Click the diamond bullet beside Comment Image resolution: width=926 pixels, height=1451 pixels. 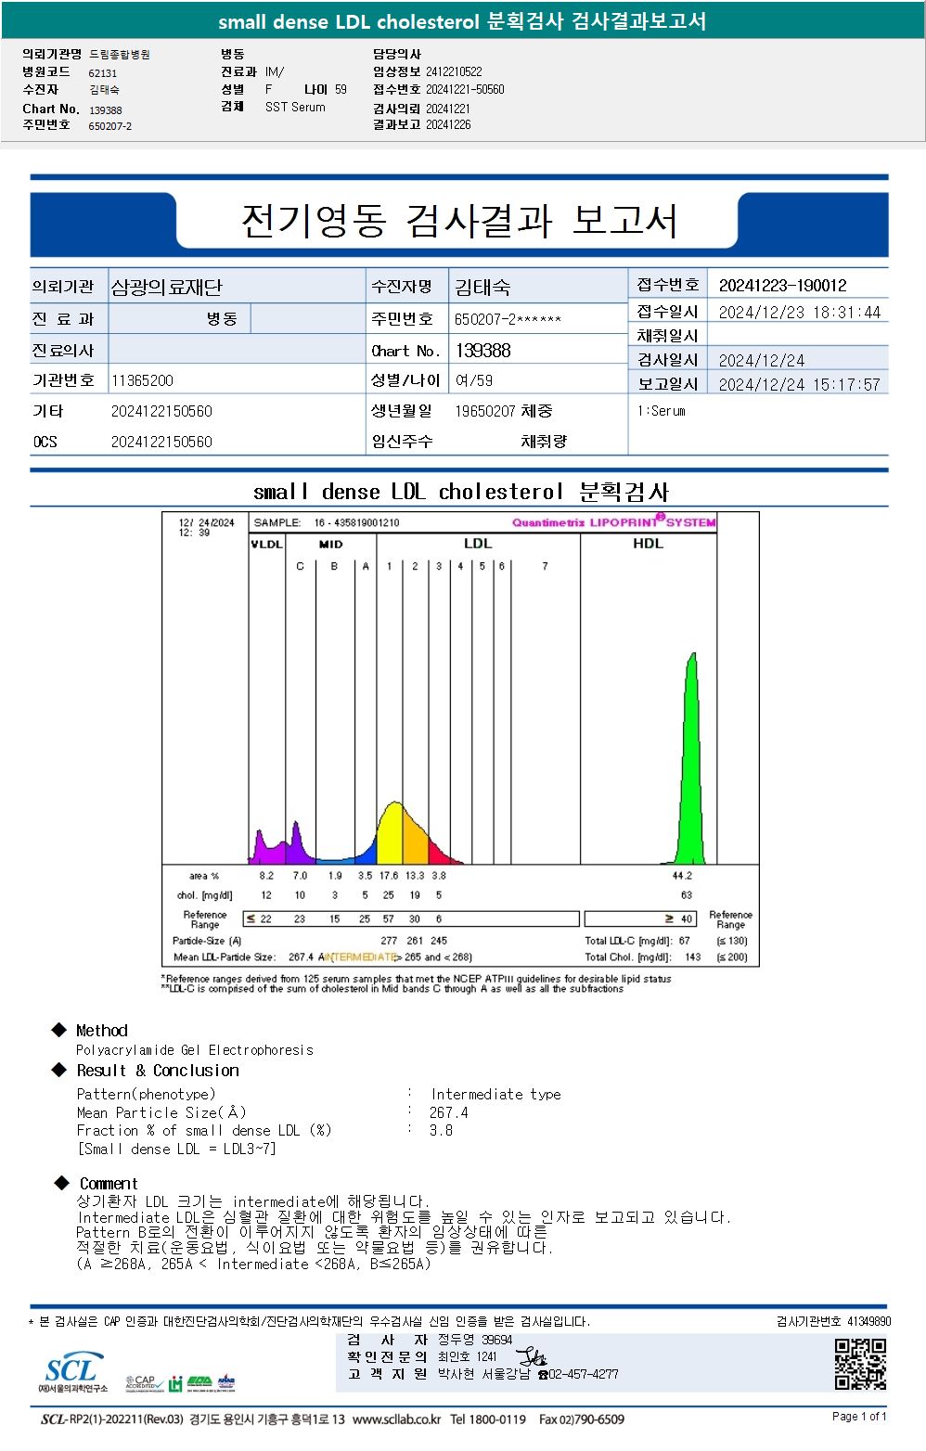coord(62,1183)
